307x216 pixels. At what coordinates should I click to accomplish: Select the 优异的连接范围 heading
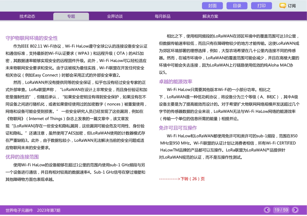click(22, 157)
